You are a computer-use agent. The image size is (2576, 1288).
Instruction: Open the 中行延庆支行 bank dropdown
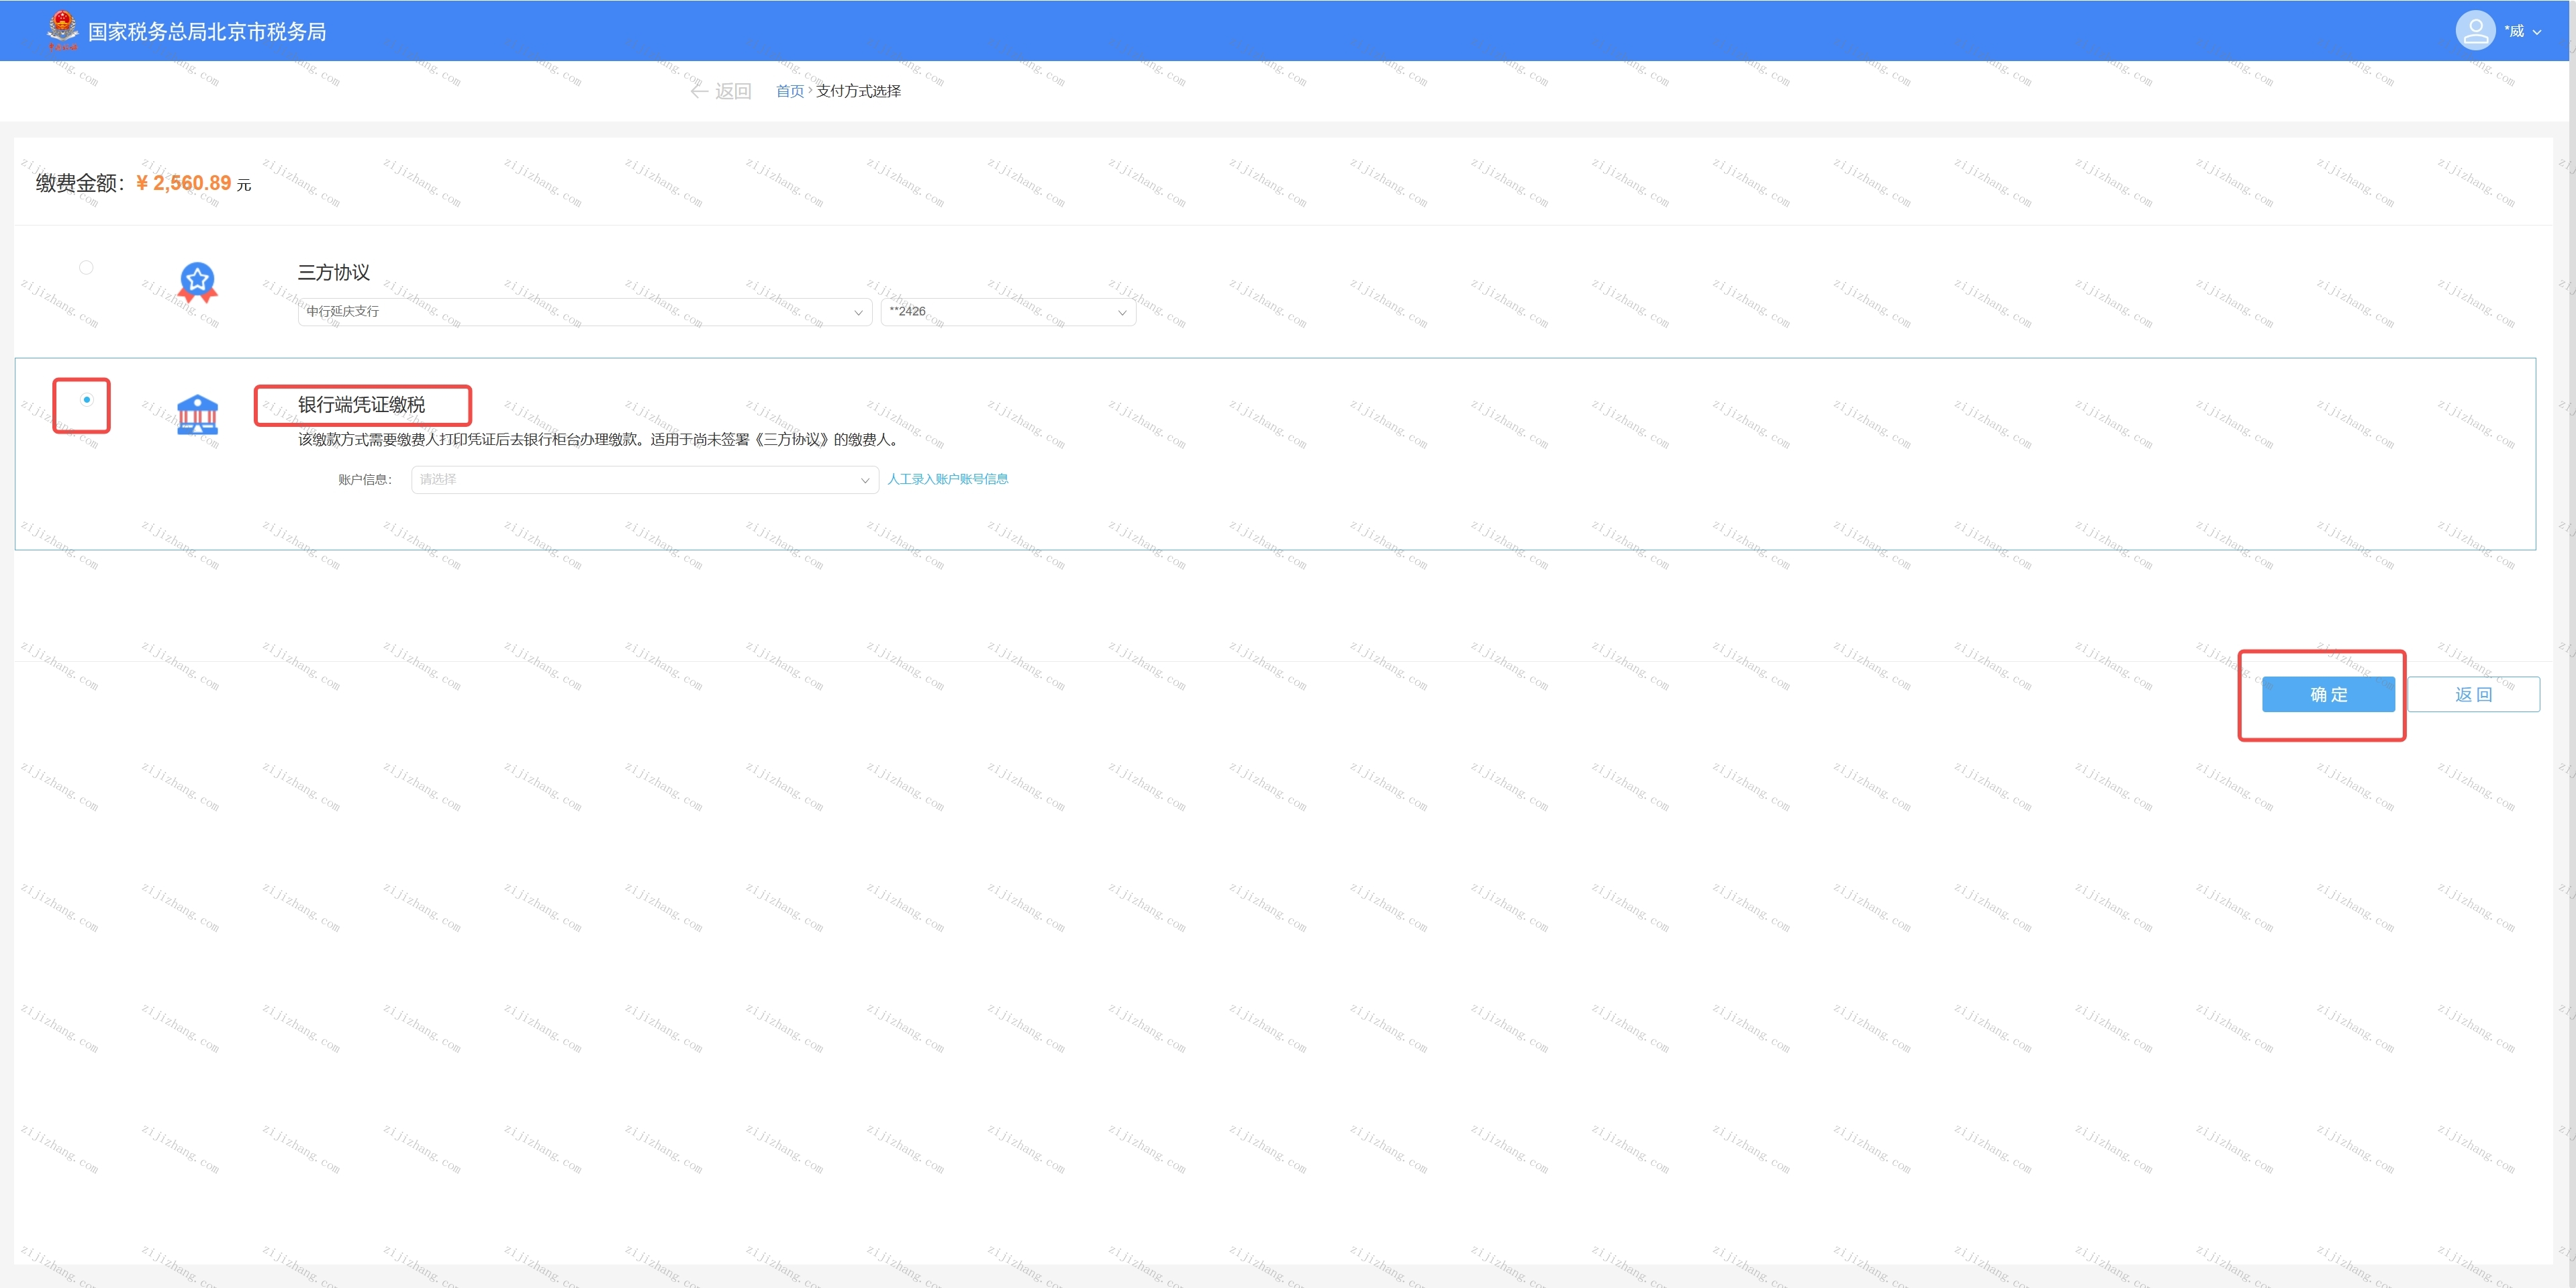(584, 312)
